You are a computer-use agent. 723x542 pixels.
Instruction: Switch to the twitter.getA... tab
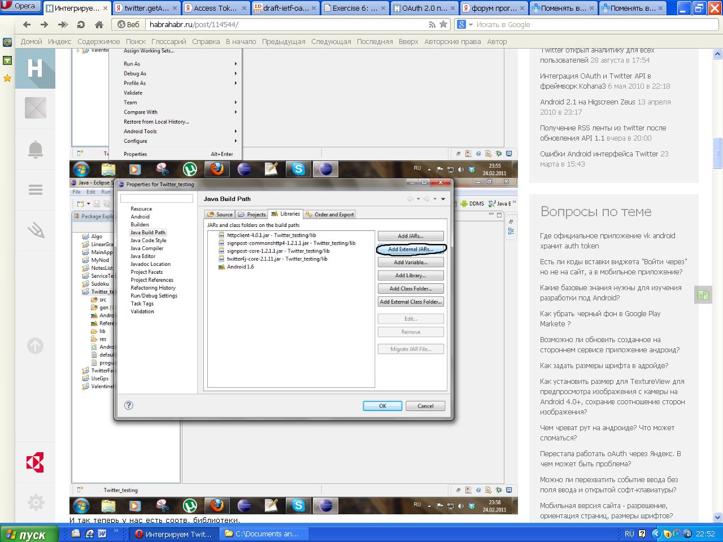tap(147, 8)
